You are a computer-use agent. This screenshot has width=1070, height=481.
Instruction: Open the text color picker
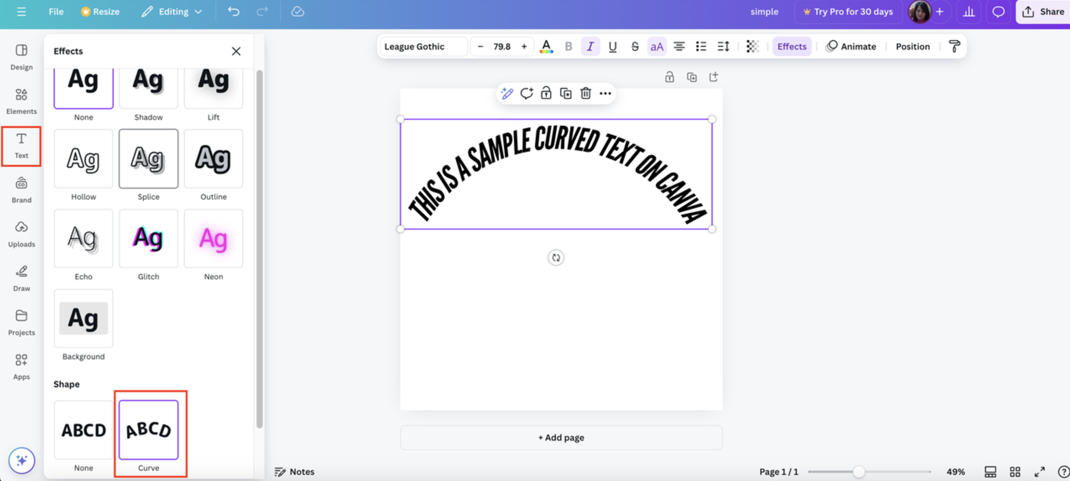[x=546, y=46]
